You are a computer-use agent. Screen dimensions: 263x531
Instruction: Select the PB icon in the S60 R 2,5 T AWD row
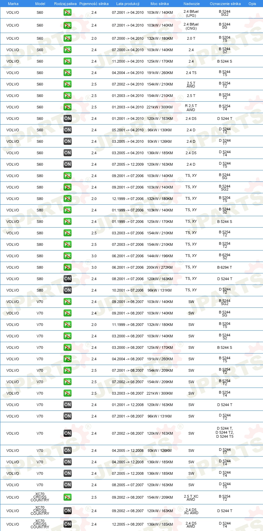[x=68, y=107]
